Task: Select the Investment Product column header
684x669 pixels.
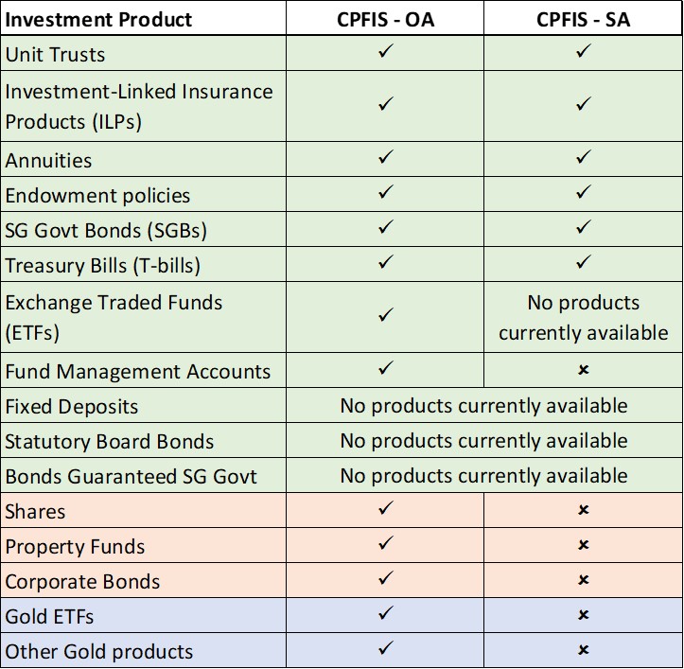Action: [98, 19]
